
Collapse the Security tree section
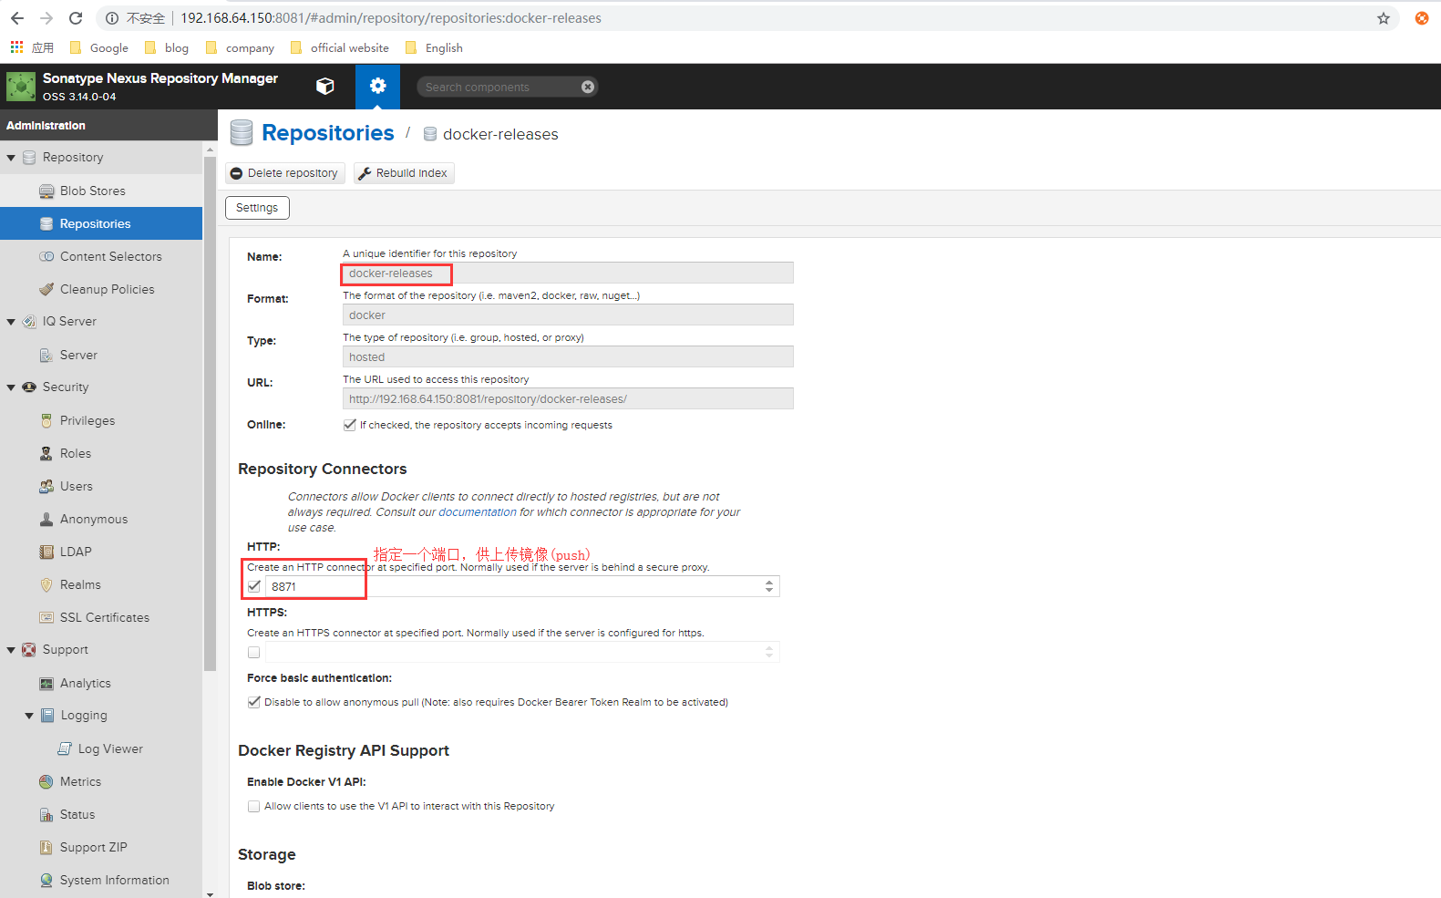click(x=11, y=387)
